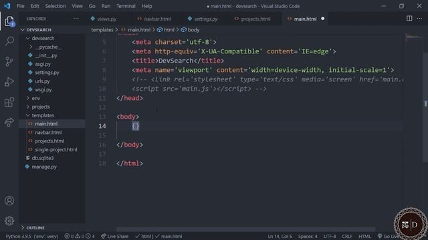428x240 pixels.
Task: Select main.html in the templates folder
Action: pyautogui.click(x=46, y=124)
